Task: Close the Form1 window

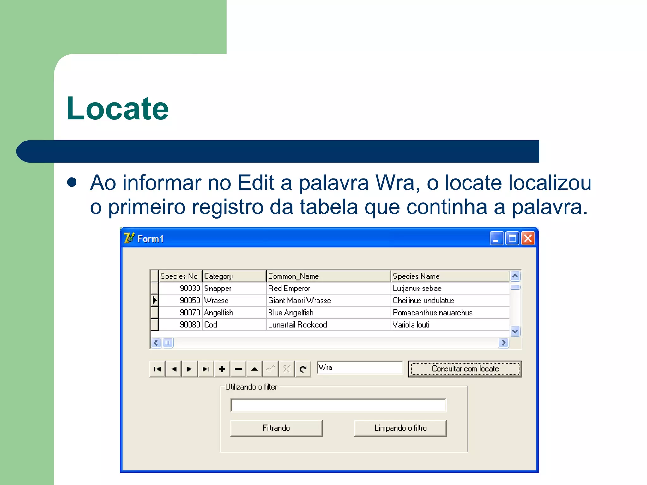Action: click(x=528, y=238)
